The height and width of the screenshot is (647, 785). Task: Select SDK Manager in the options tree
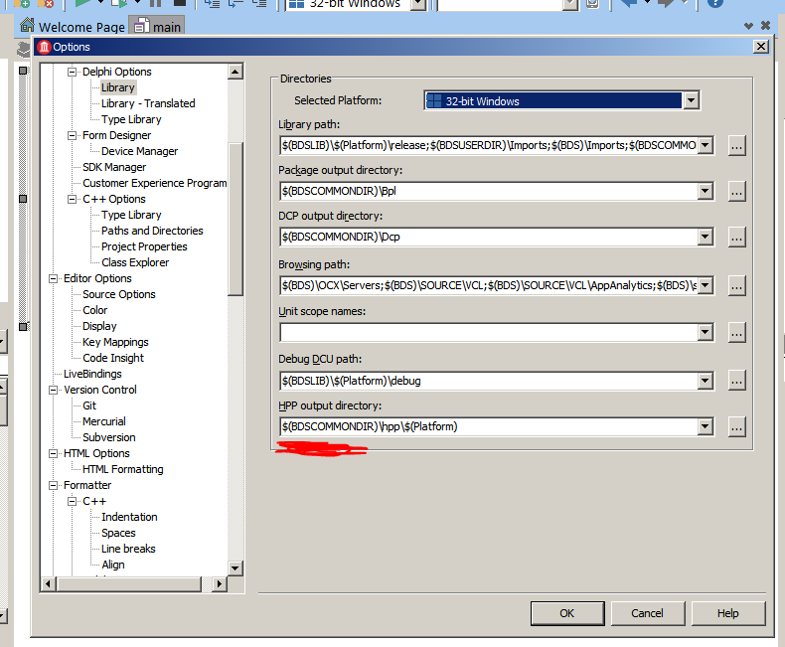coord(114,167)
